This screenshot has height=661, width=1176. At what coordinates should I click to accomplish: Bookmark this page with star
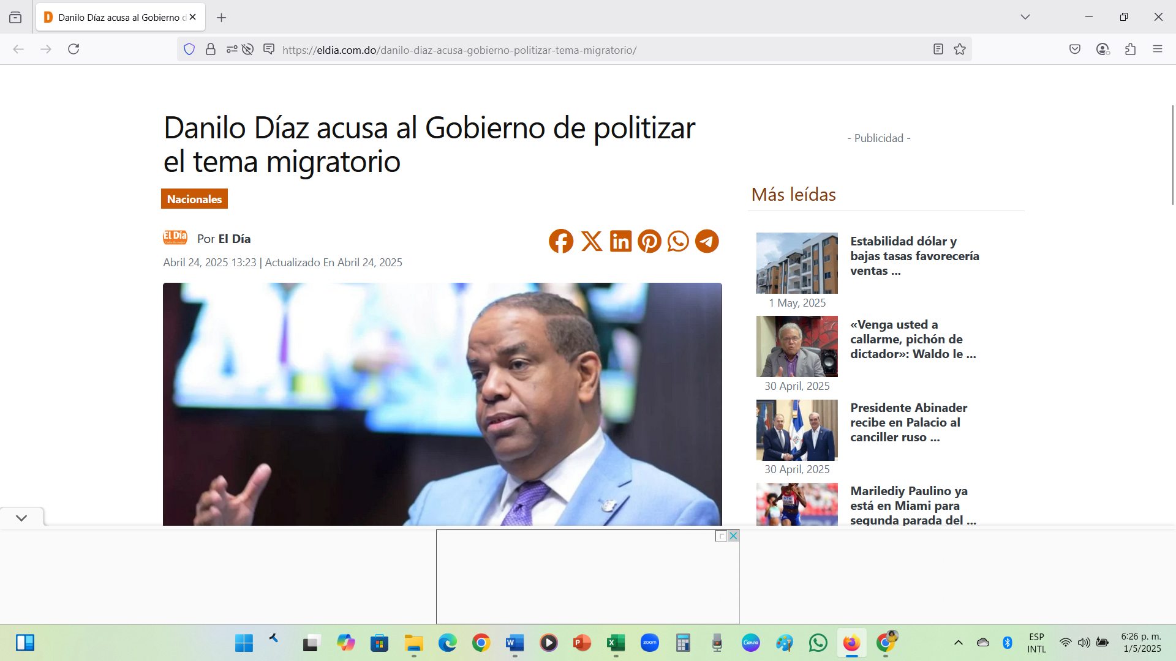pyautogui.click(x=960, y=49)
